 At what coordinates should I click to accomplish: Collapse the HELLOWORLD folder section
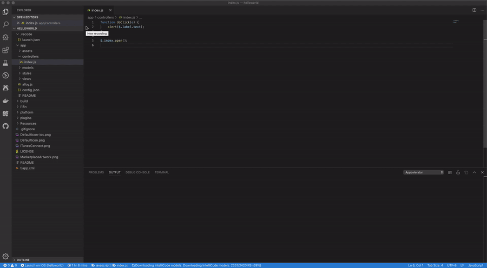[48, 29]
